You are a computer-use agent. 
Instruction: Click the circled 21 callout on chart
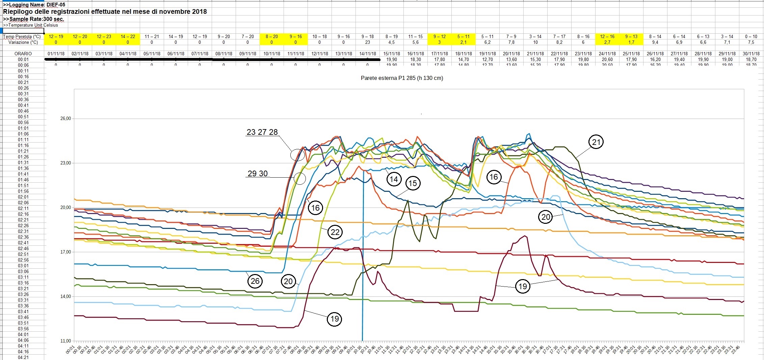[x=596, y=142]
